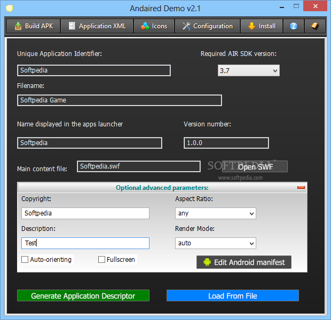The height and width of the screenshot is (320, 331).
Task: Open the Install tab
Action: (x=262, y=26)
